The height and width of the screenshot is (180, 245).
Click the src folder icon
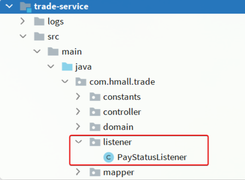(x=39, y=36)
